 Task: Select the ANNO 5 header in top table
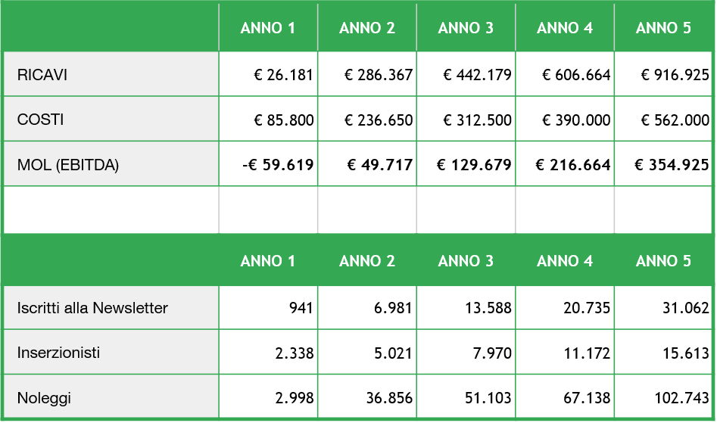pyautogui.click(x=663, y=28)
